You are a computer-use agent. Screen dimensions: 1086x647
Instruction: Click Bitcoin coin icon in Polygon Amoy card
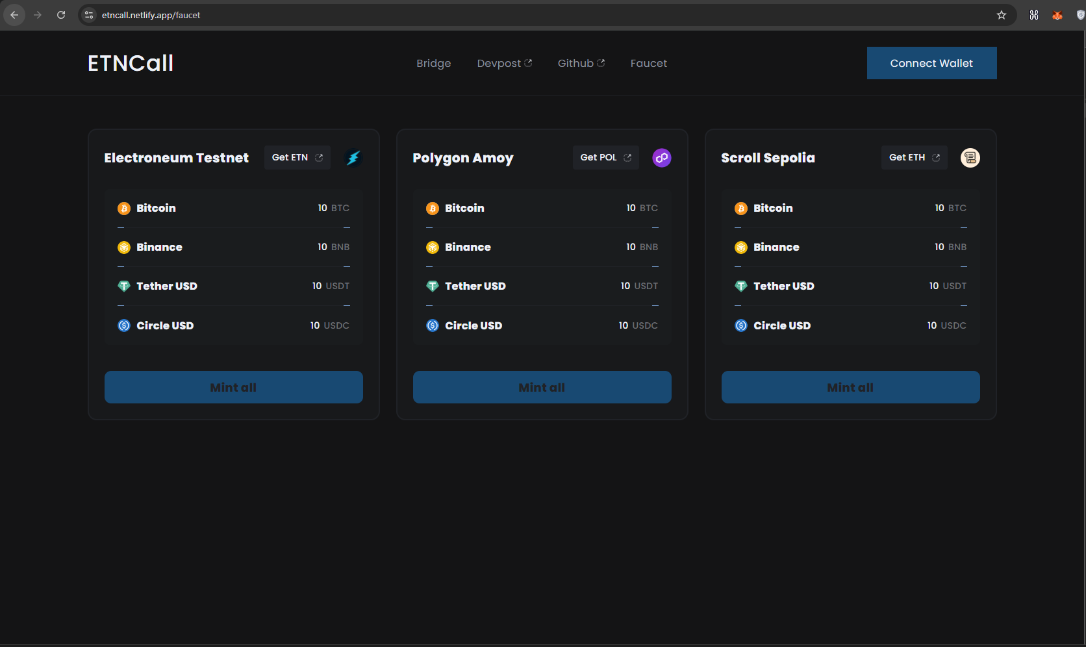tap(433, 209)
